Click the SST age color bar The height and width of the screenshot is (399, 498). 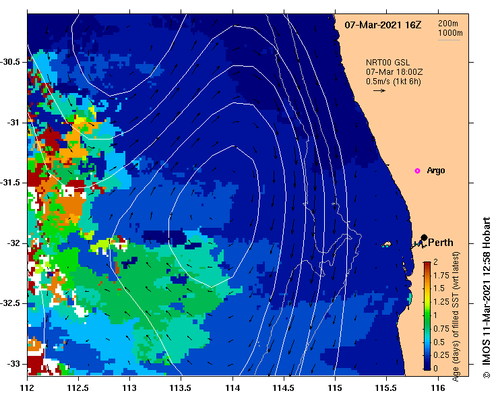pyautogui.click(x=427, y=316)
